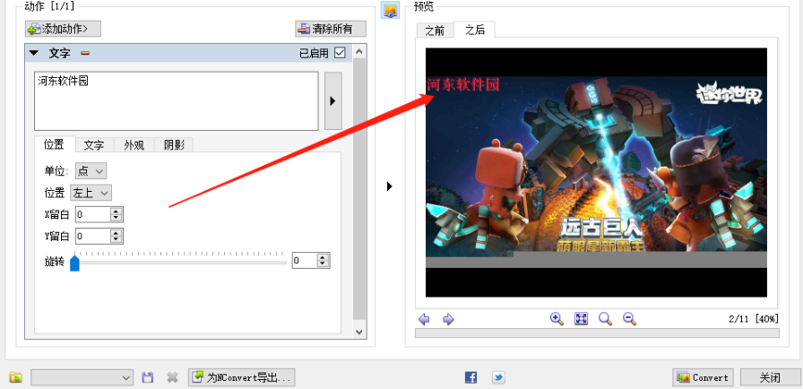Open the script preset dropdown at the bottom
Image resolution: width=803 pixels, height=389 pixels.
point(82,377)
